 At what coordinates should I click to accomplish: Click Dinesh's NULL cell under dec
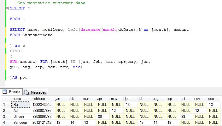point(213,117)
